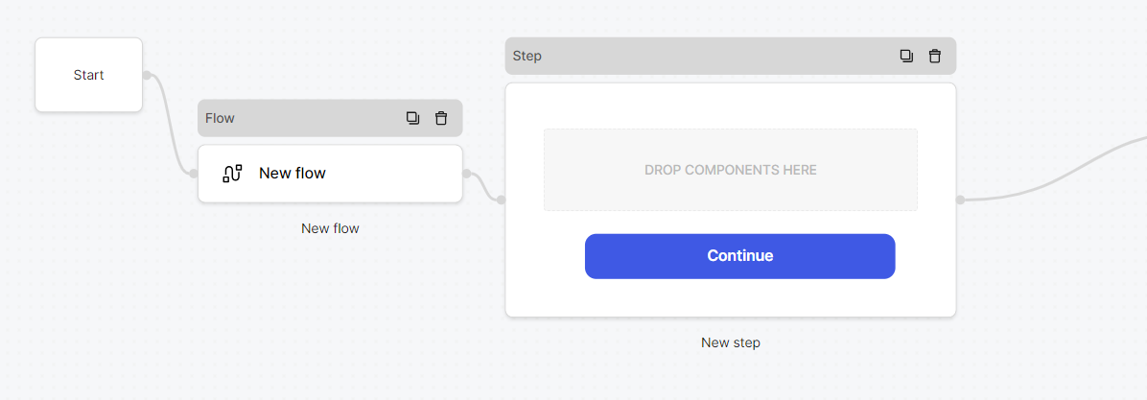The height and width of the screenshot is (400, 1147).
Task: Click the Start node's output connector dot
Action: (147, 75)
